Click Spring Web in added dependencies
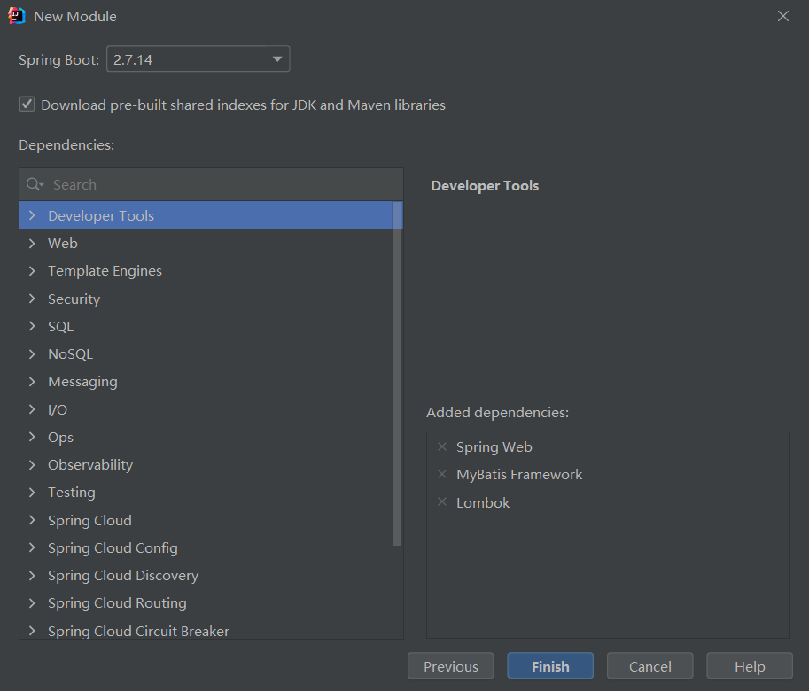This screenshot has width=809, height=691. pyautogui.click(x=494, y=446)
